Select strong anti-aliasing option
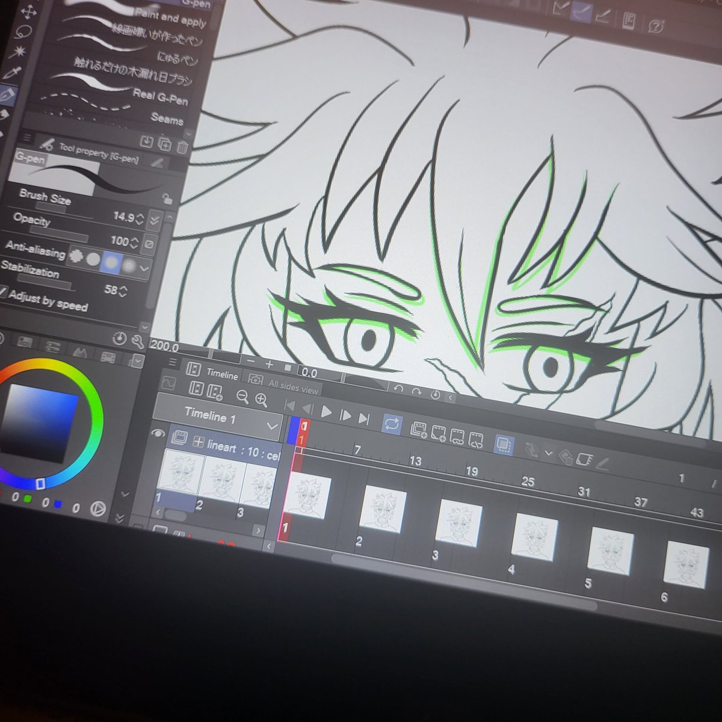This screenshot has width=722, height=722. 129,265
